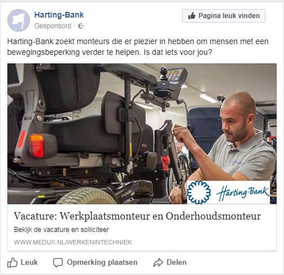Click the Leuk thumbs-up icon
Screen dimensions: 284x275
(x=12, y=263)
